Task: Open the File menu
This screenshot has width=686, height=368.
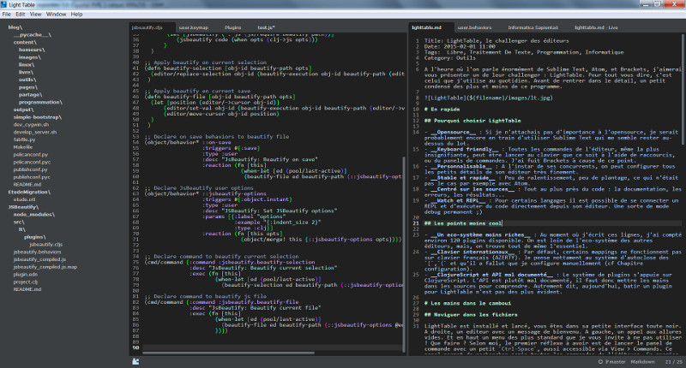Action: (8, 15)
